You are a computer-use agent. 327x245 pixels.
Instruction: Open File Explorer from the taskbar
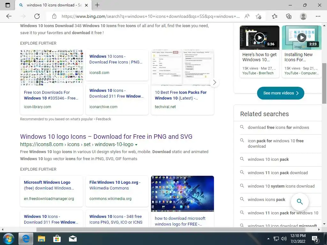coord(41,239)
